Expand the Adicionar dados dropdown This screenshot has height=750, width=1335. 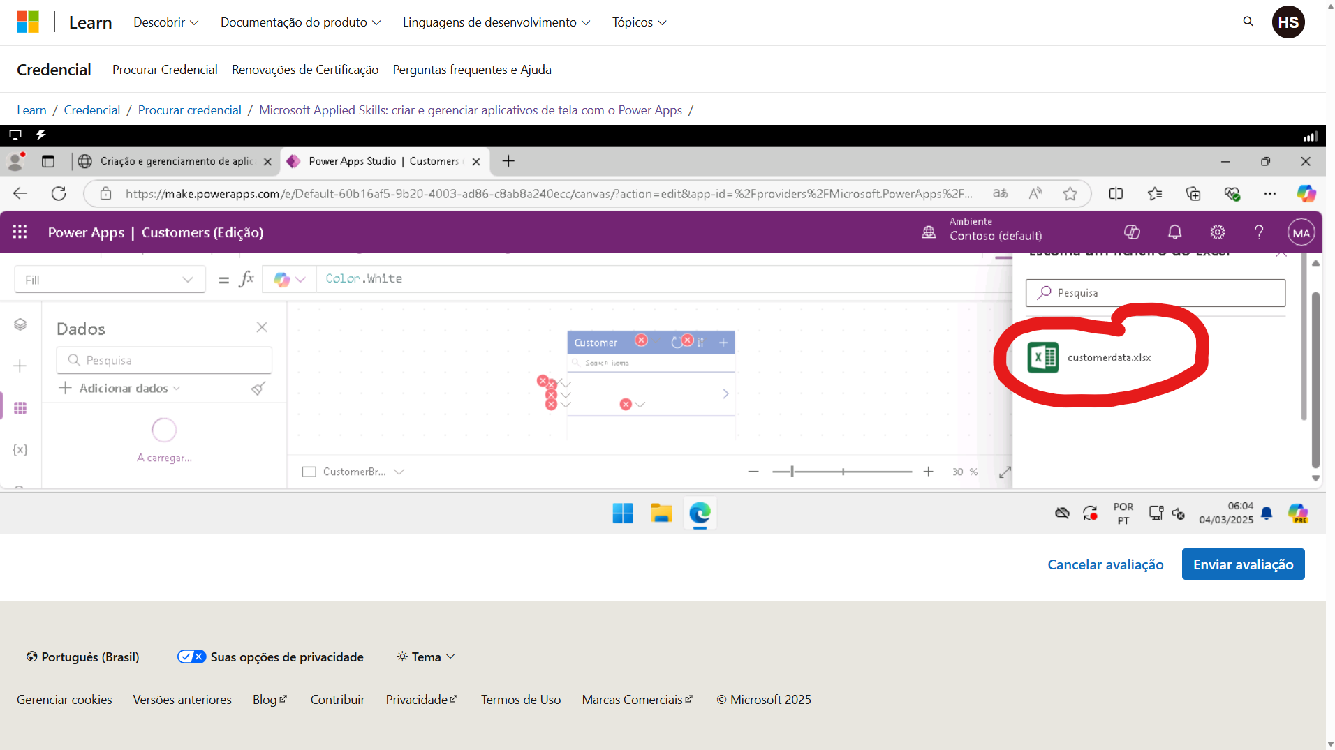[x=177, y=389]
